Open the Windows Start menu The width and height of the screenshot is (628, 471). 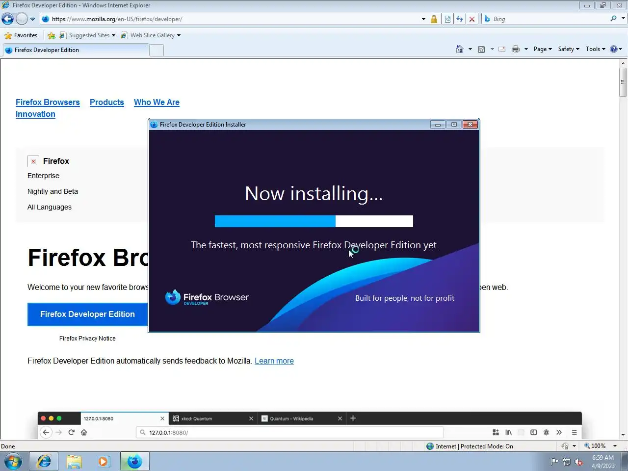(x=13, y=462)
